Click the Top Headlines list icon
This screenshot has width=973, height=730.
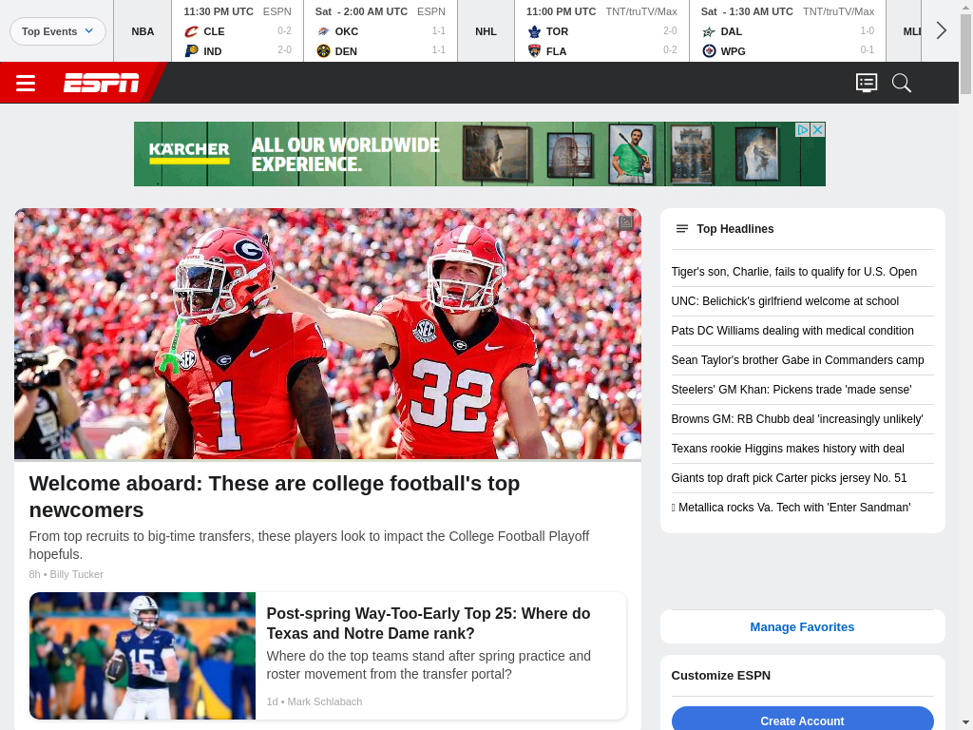pos(682,229)
